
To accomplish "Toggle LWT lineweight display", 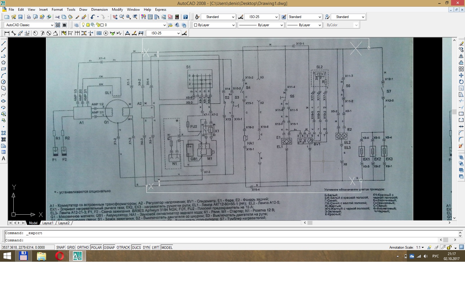I will [x=155, y=247].
